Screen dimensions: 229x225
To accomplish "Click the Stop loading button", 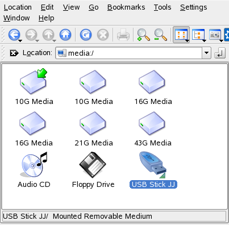I will point(103,35).
